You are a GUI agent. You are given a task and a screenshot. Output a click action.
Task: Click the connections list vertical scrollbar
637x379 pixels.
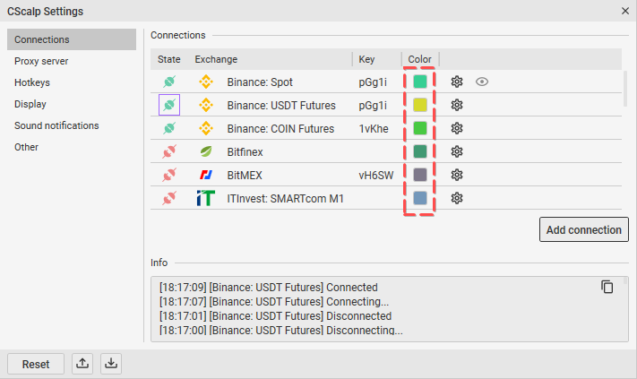click(x=625, y=89)
